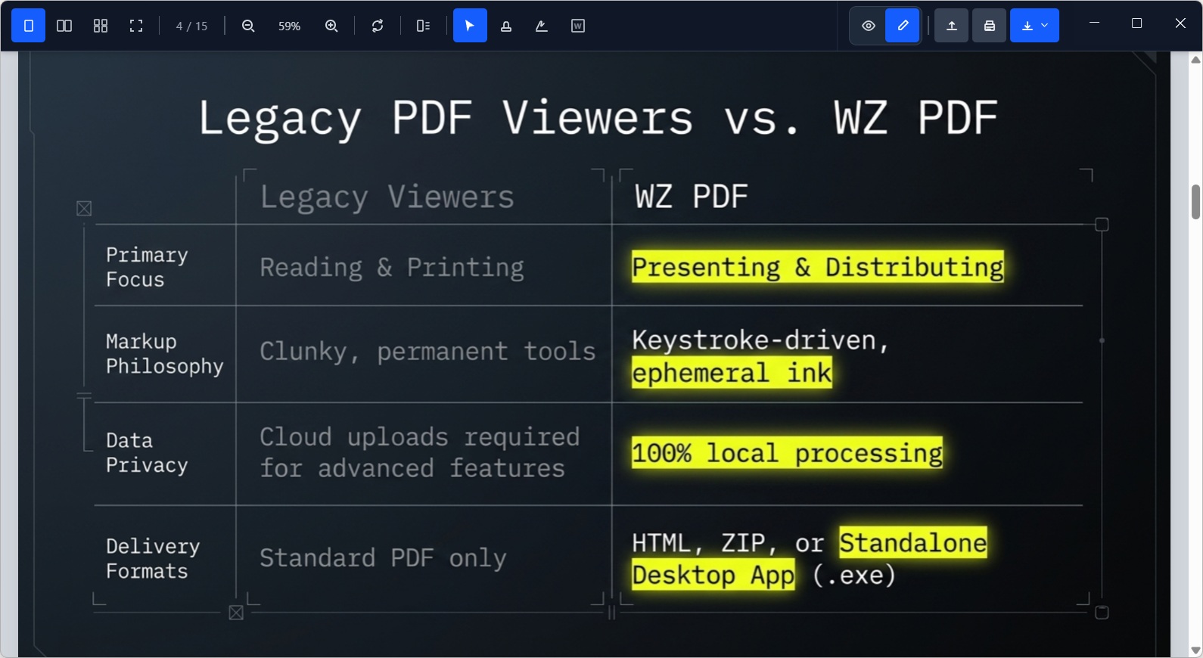Screen dimensions: 1203x658
Task: Enter fullscreen presentation mode
Action: pyautogui.click(x=136, y=26)
